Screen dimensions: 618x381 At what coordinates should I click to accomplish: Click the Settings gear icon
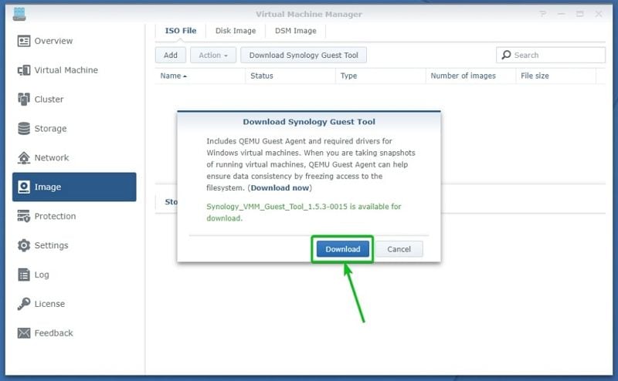(24, 245)
